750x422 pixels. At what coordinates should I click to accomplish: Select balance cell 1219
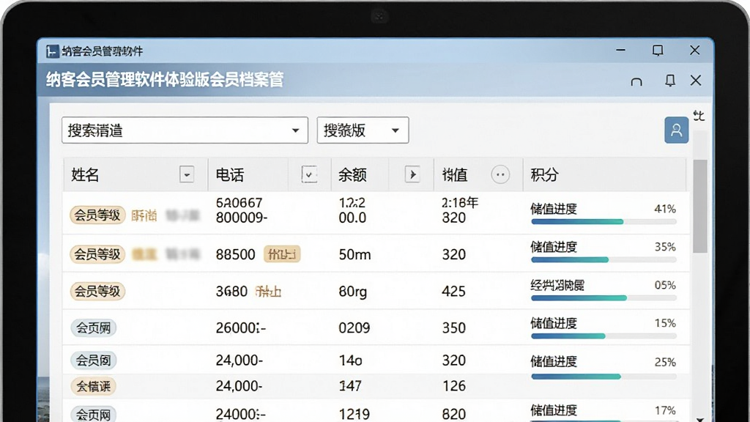point(354,414)
